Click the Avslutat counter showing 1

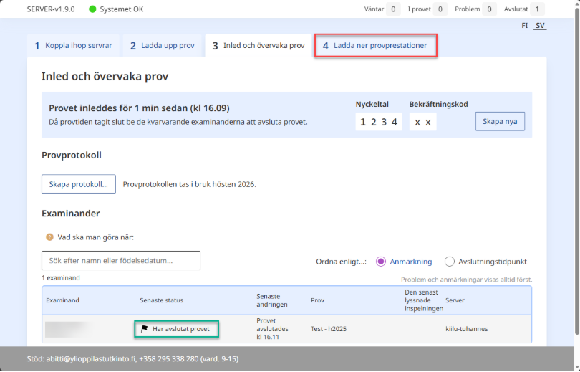(537, 9)
